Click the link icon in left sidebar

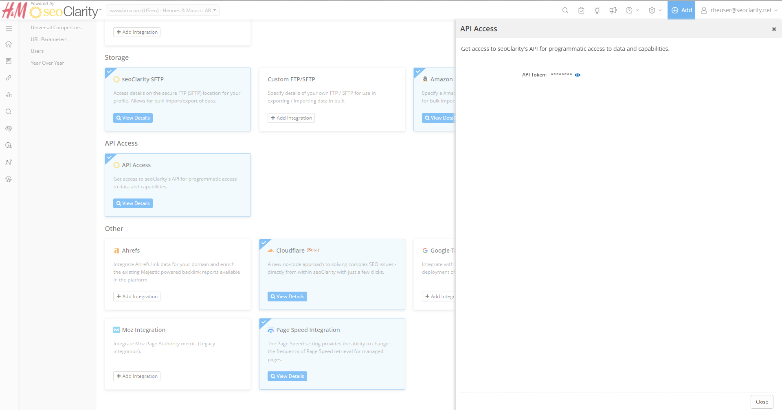[x=9, y=78]
